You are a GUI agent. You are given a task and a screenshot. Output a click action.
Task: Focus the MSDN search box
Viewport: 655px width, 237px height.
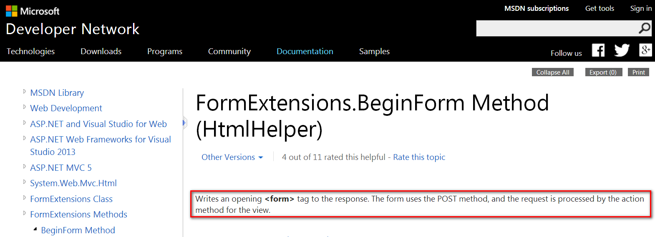557,28
